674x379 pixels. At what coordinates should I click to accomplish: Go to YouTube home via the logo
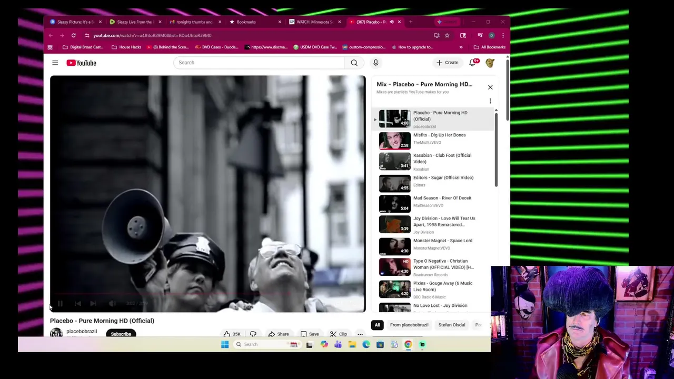[x=81, y=63]
